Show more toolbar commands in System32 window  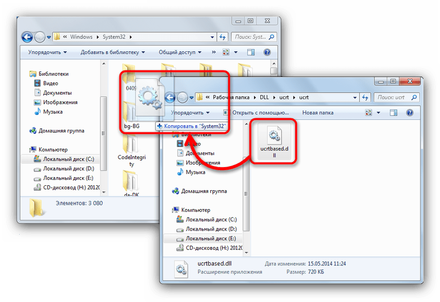click(214, 52)
